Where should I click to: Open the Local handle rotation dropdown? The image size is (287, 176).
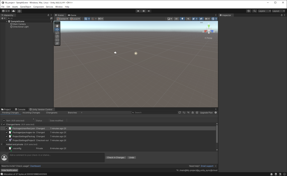pos(75,19)
